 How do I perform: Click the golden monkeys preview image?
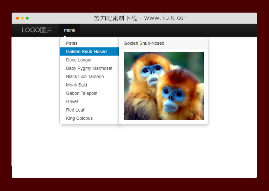pyautogui.click(x=163, y=86)
